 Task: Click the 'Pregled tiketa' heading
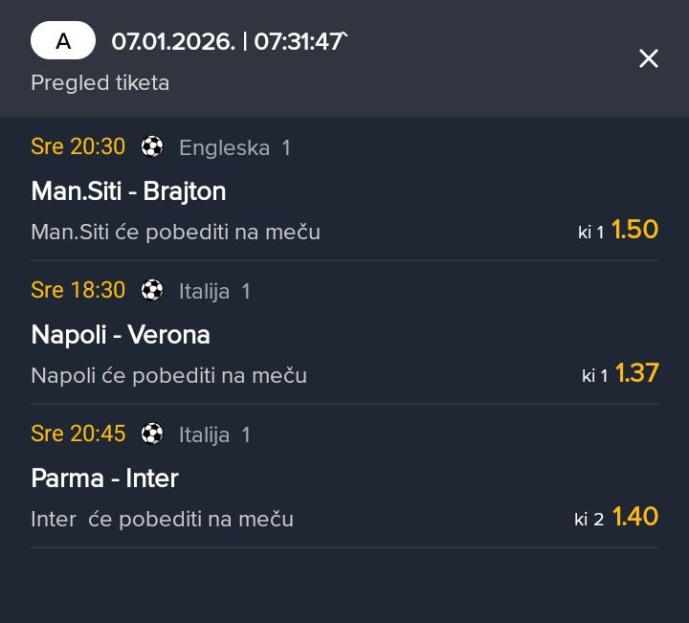click(x=100, y=82)
